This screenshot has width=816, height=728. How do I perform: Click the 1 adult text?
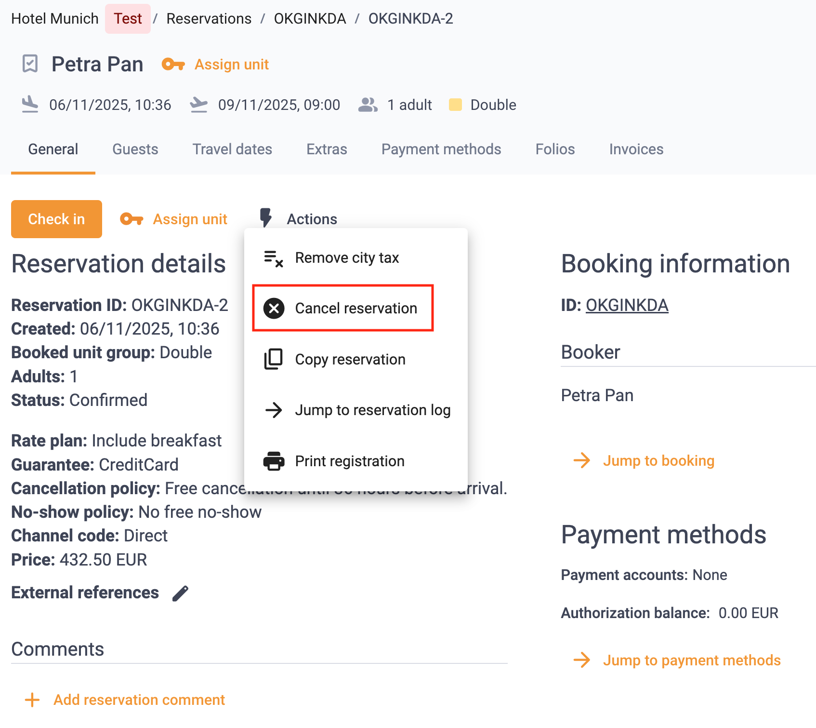pos(409,105)
